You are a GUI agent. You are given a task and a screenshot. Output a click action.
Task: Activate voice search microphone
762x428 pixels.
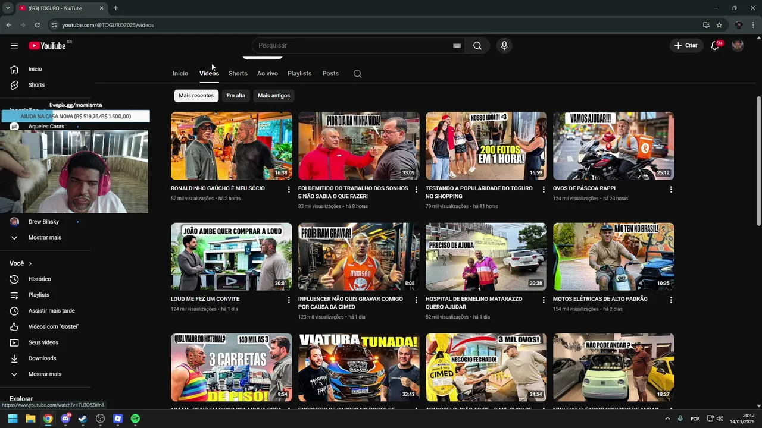point(504,46)
